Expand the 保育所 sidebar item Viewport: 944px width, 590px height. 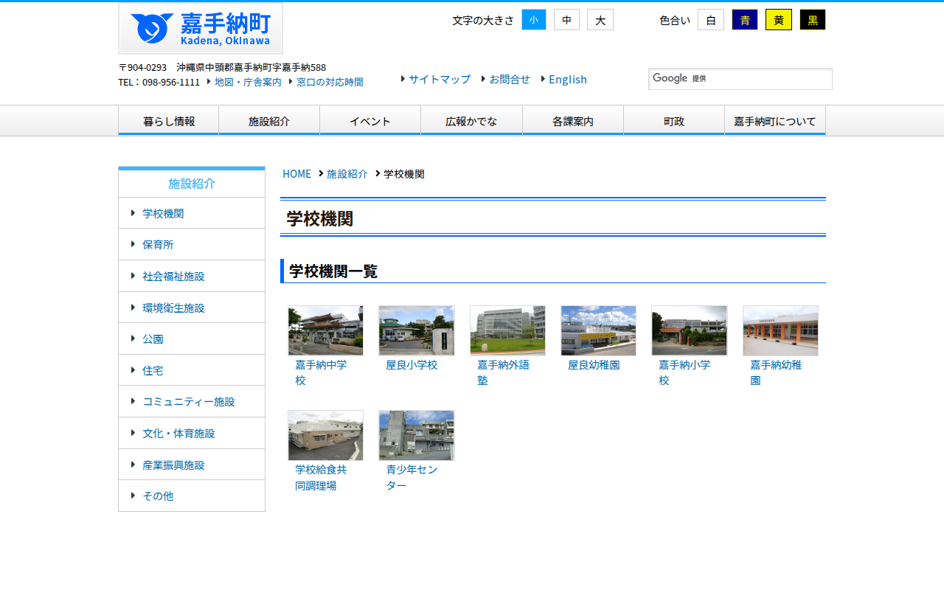pyautogui.click(x=159, y=244)
